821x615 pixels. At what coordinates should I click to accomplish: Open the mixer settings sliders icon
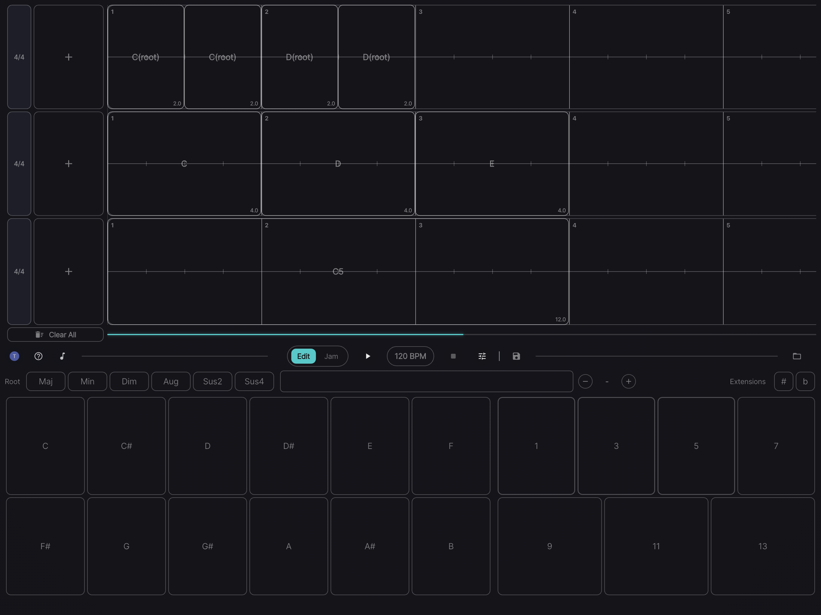pos(482,356)
